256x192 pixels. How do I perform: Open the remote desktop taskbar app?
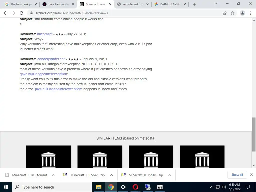pos(147,187)
